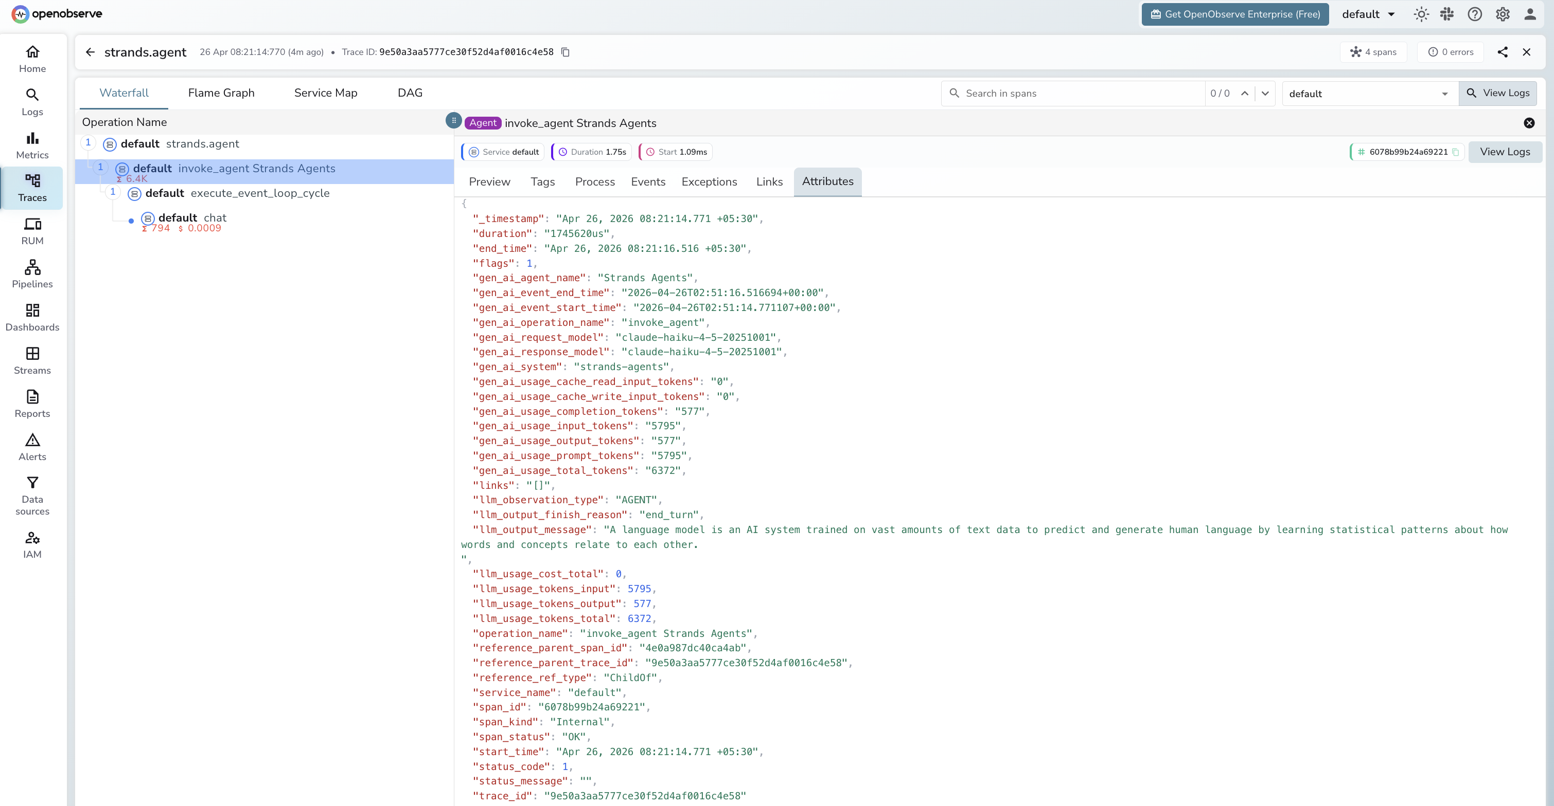Open the Events tab in span details

coord(648,181)
